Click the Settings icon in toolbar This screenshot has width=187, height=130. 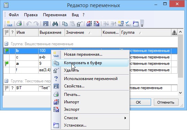coord(136,24)
